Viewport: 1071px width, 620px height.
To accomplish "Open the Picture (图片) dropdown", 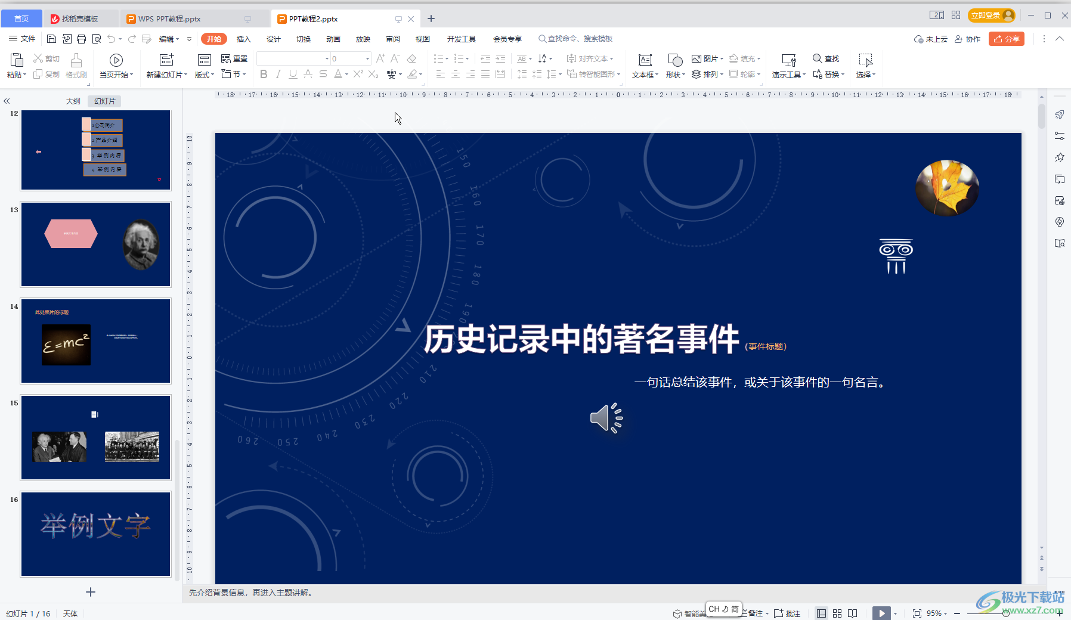I will pos(707,58).
